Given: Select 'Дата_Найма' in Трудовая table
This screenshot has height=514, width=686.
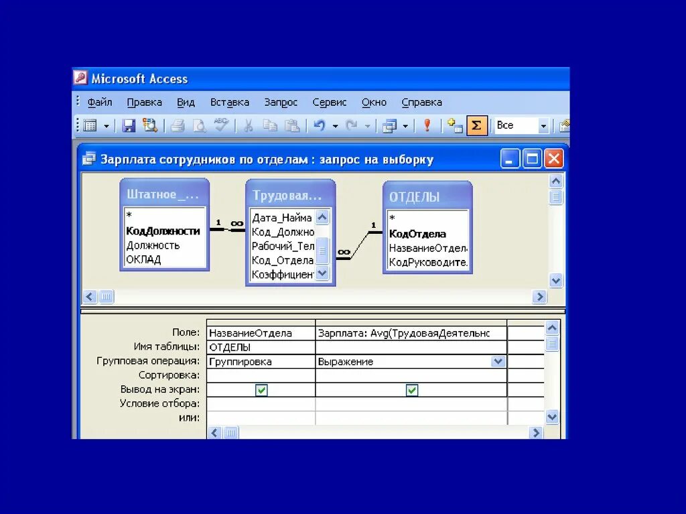Looking at the screenshot, I should tap(282, 218).
